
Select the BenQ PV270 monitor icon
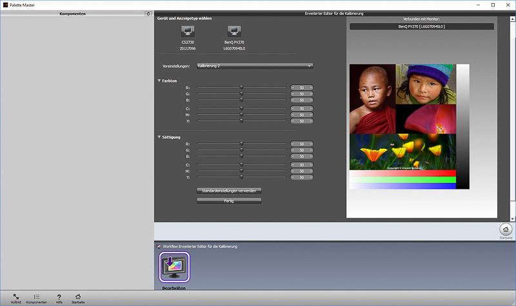[235, 32]
